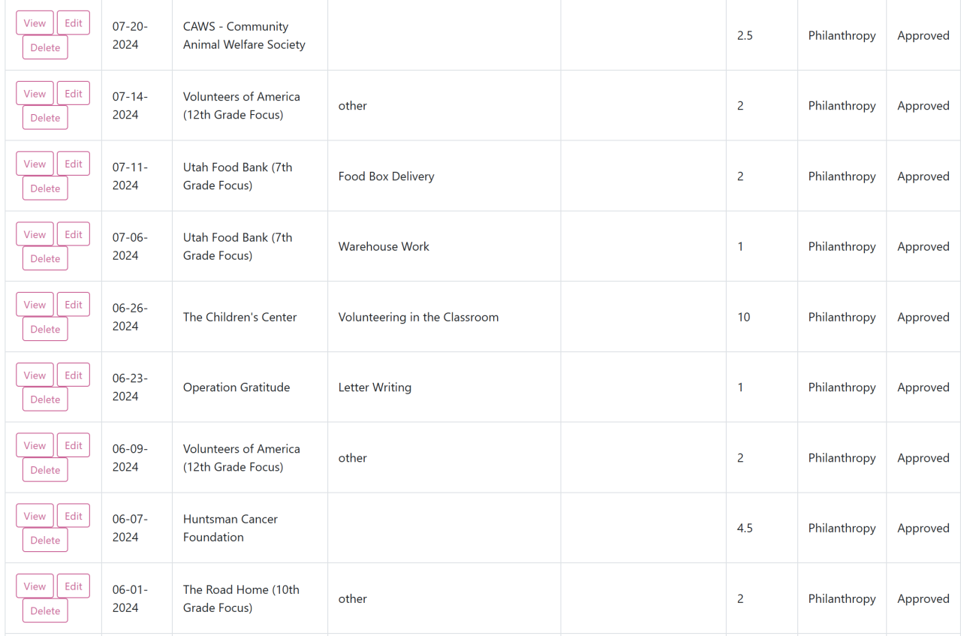Image resolution: width=961 pixels, height=636 pixels.
Task: Delete the Warehouse Work entry
Action: point(45,259)
